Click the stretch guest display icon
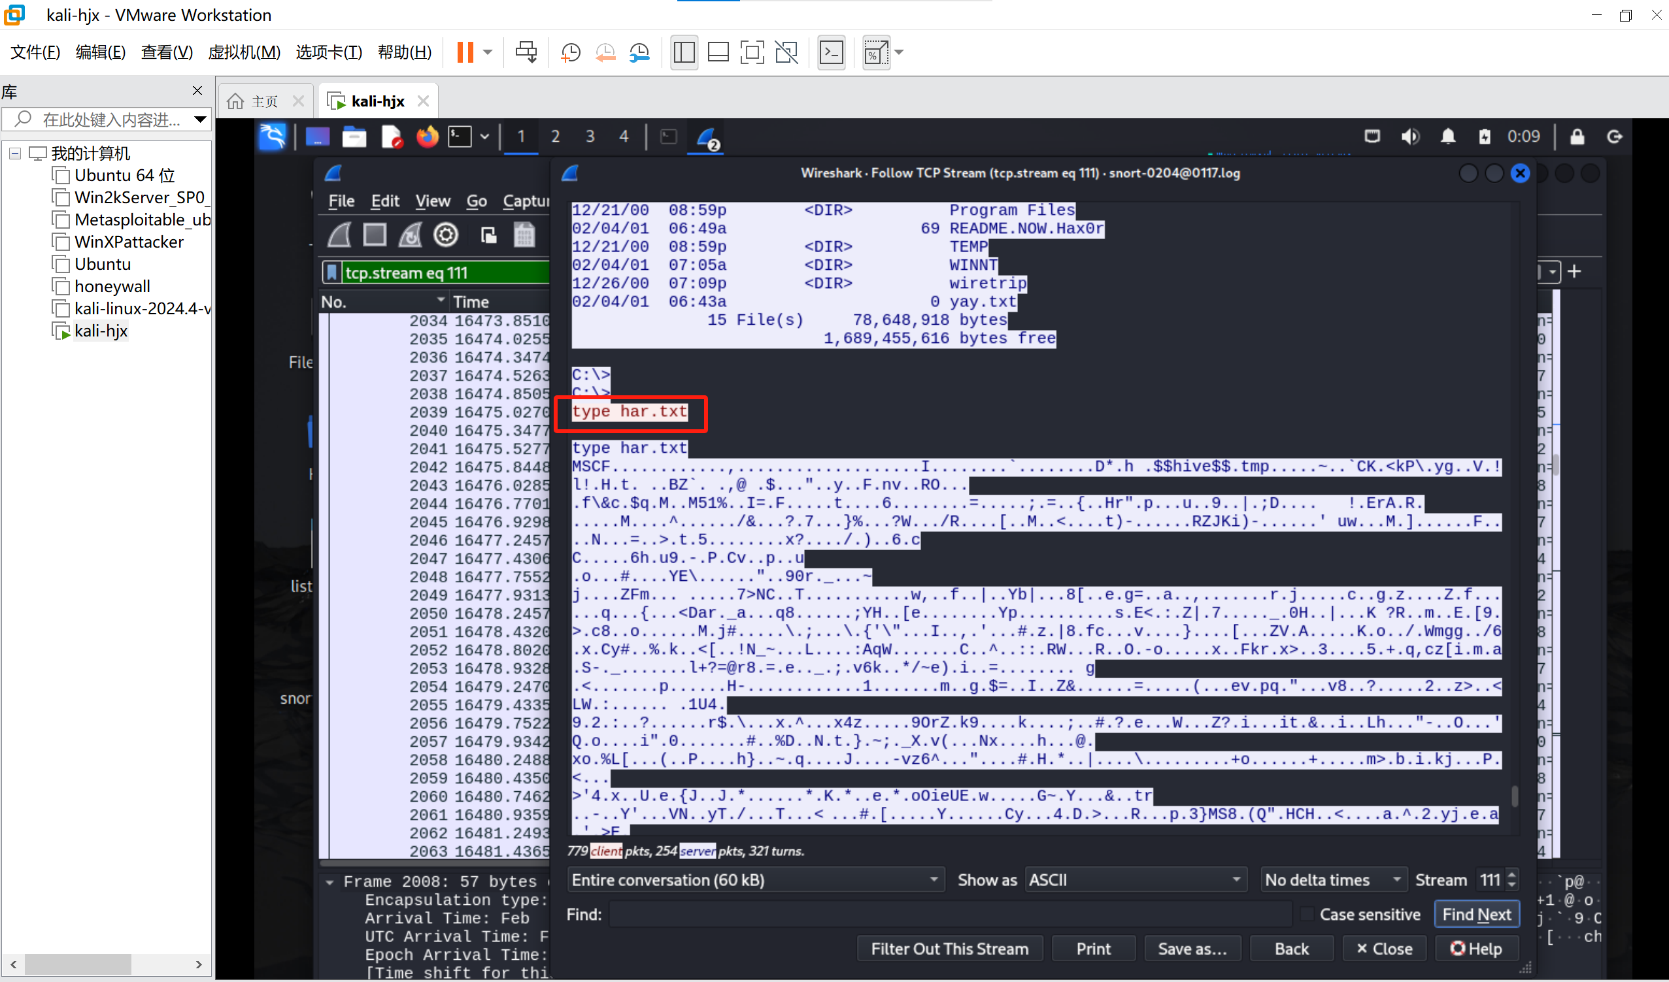The image size is (1669, 982). coord(876,52)
